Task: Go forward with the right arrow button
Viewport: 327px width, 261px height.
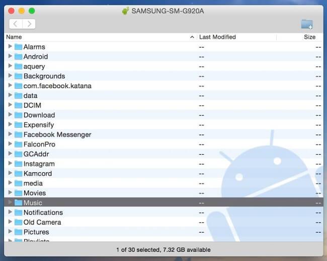Action: point(29,24)
